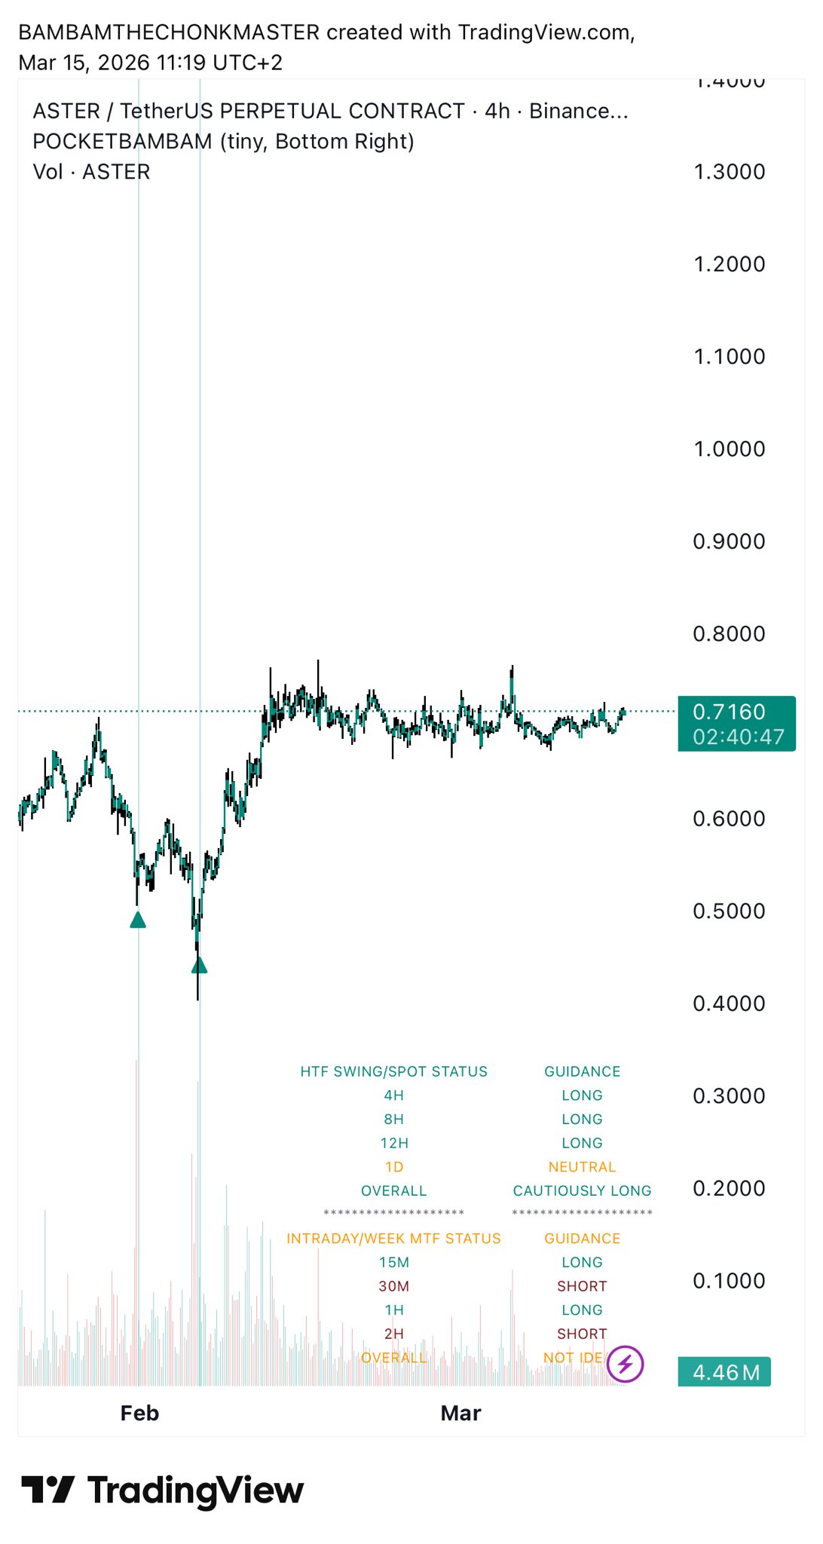Click the CAUTIOUSLY LONG overall guidance cell

582,1190
